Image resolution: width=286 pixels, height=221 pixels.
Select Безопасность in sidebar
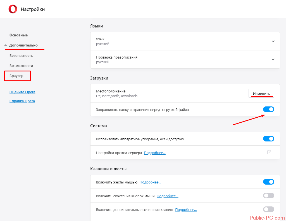point(21,55)
